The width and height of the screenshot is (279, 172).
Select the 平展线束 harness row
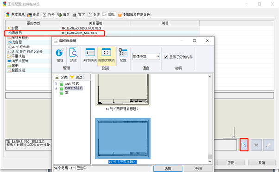click(29, 56)
